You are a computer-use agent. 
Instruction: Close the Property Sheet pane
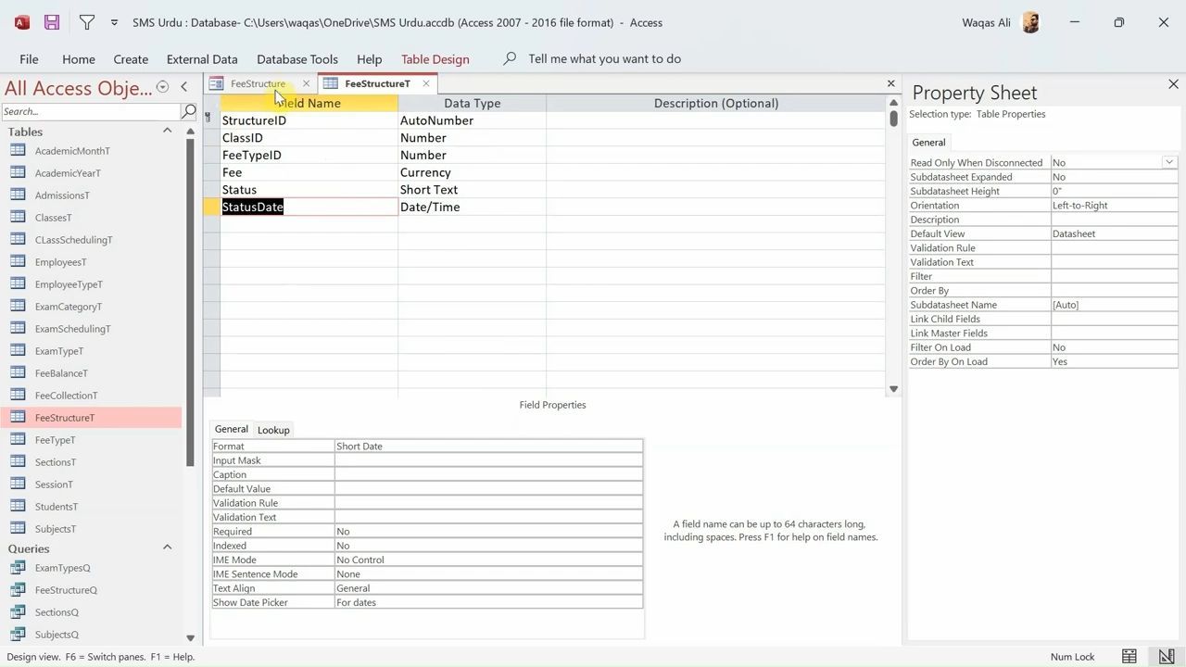click(x=1173, y=84)
